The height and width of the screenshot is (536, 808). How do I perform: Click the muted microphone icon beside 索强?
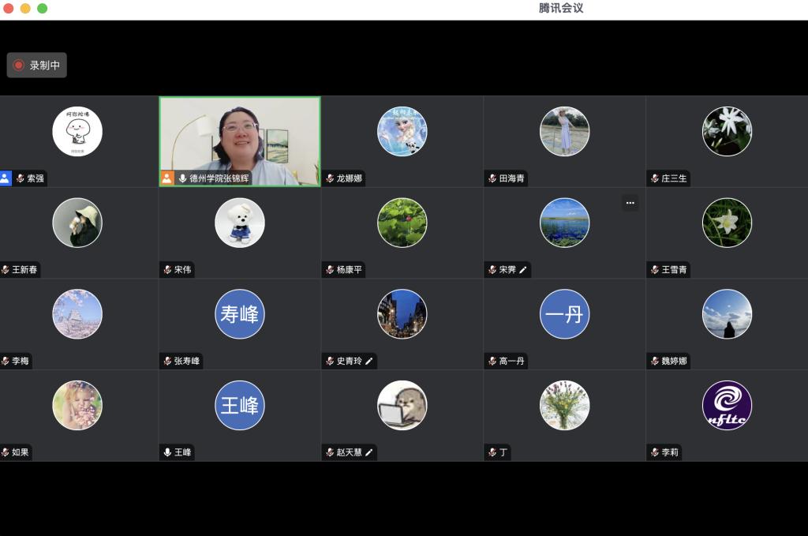[x=20, y=178]
